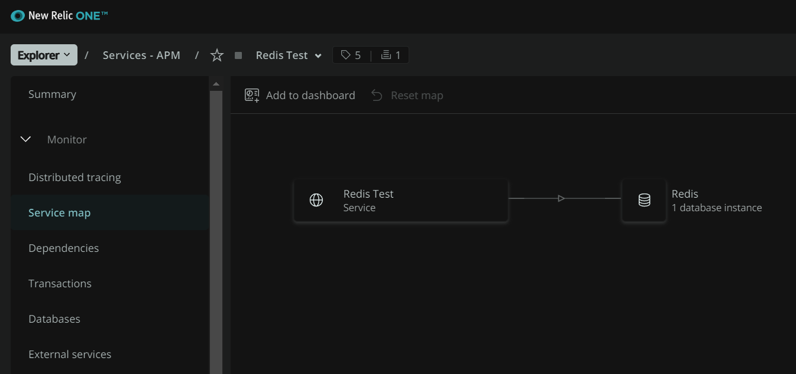This screenshot has width=796, height=374.
Task: Collapse the Monitor section chevron
Action: point(26,140)
